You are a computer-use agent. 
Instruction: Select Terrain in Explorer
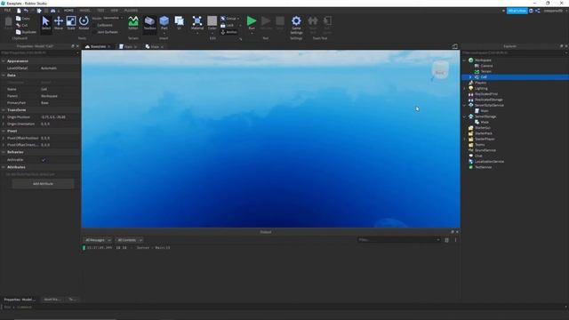point(485,71)
